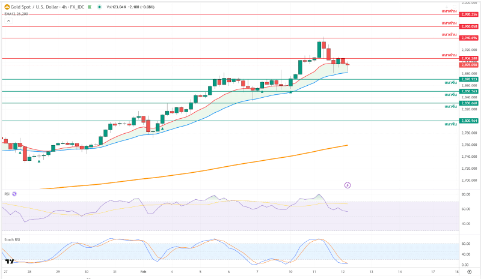Click the 2,800.964 support price label
The image size is (481, 279).
point(469,121)
